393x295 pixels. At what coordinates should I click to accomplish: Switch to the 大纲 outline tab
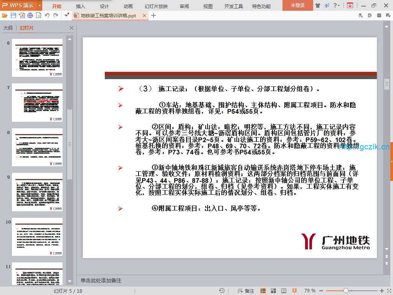click(x=8, y=28)
